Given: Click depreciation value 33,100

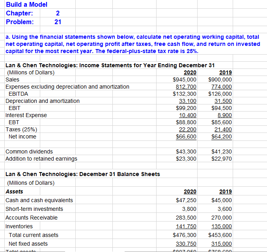Looking at the screenshot, I should 187,101.
